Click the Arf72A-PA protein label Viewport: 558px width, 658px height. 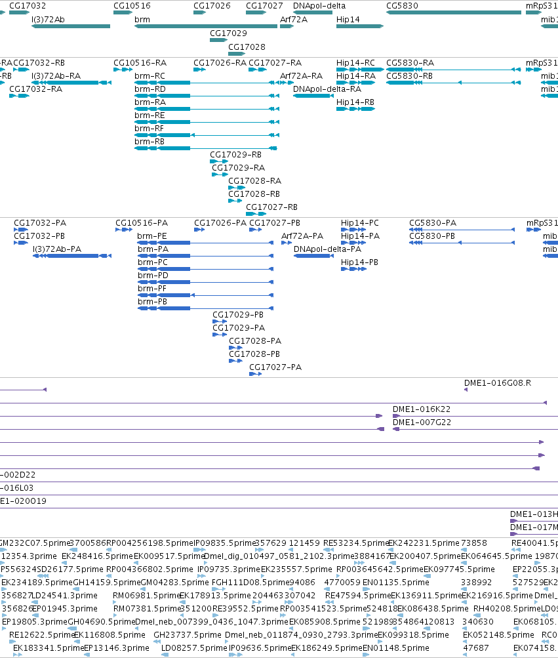click(x=302, y=236)
